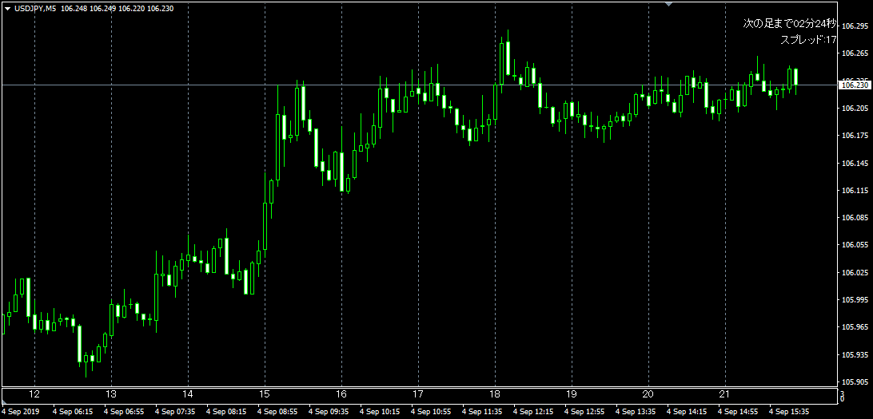Click hour label 16 in the sub-window

[341, 394]
